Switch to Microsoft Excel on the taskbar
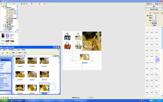Viewport: 163px width, 102px height. pos(48,101)
